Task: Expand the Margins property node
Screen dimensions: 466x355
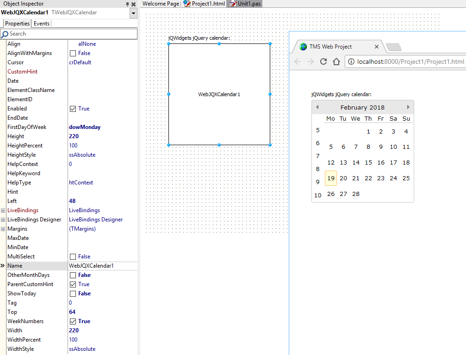Action: click(x=3, y=229)
